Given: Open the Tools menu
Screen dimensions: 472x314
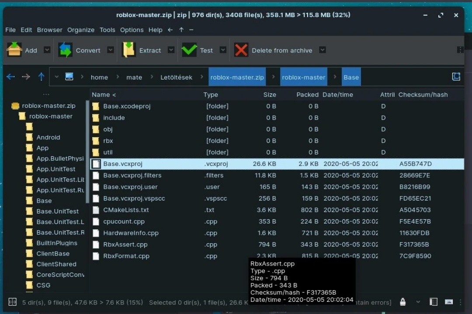Looking at the screenshot, I should coord(108,30).
